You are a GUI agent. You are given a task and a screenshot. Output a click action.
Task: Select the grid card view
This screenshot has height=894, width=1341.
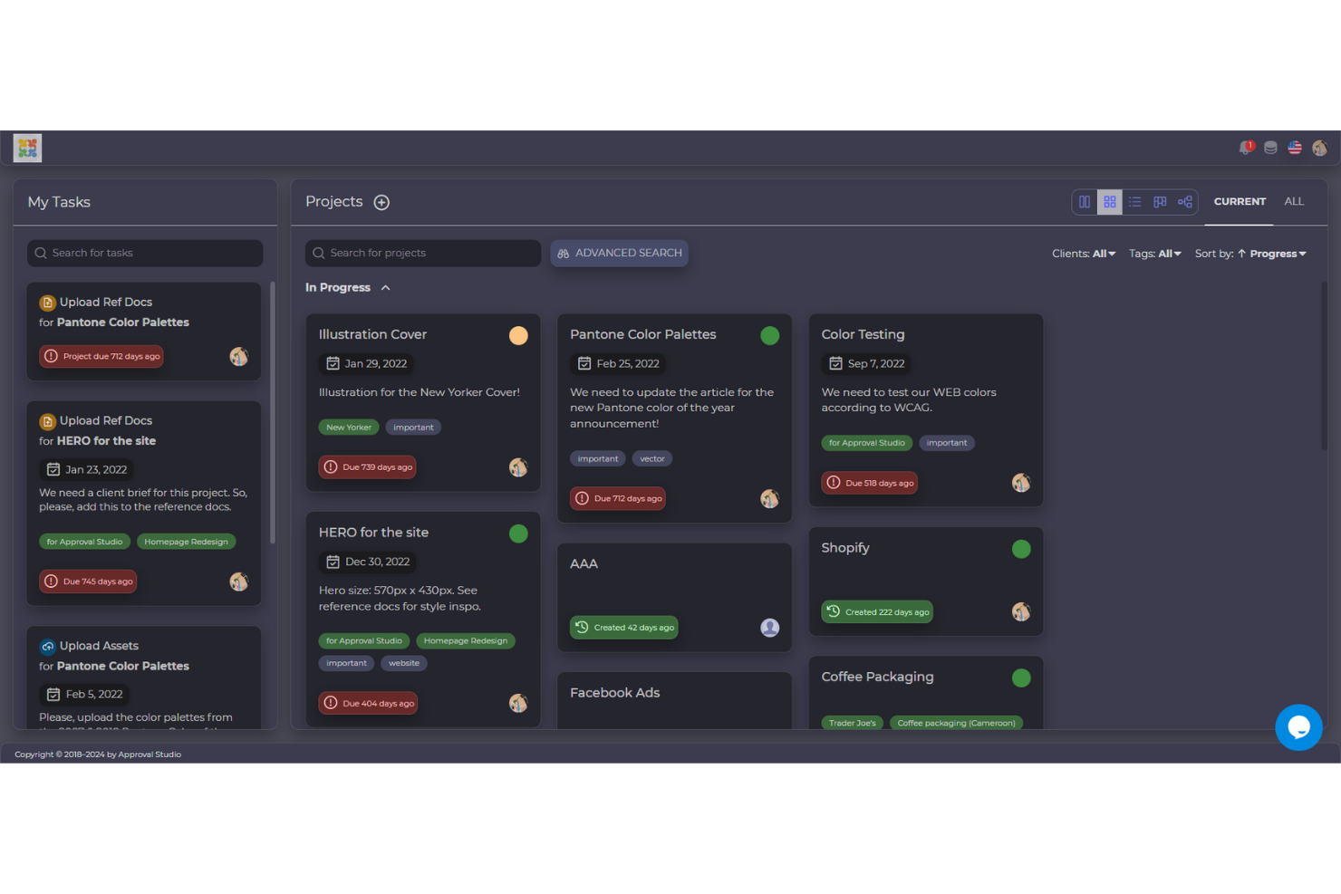[1110, 202]
